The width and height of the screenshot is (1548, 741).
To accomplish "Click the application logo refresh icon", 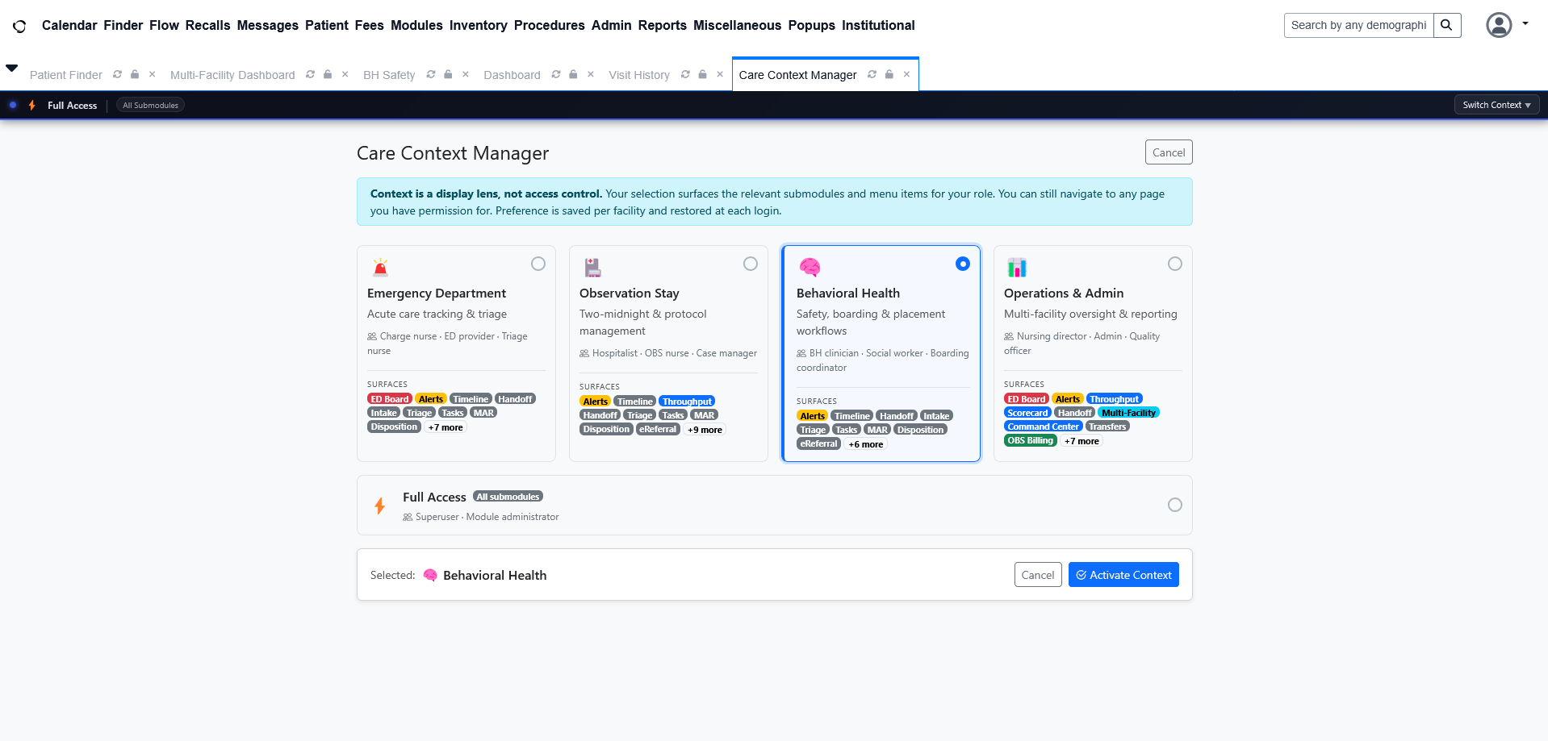I will tap(19, 26).
